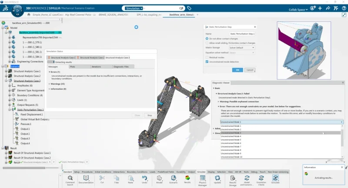Open the help question mark icon
Screen dimensions: 348x188
344,8
